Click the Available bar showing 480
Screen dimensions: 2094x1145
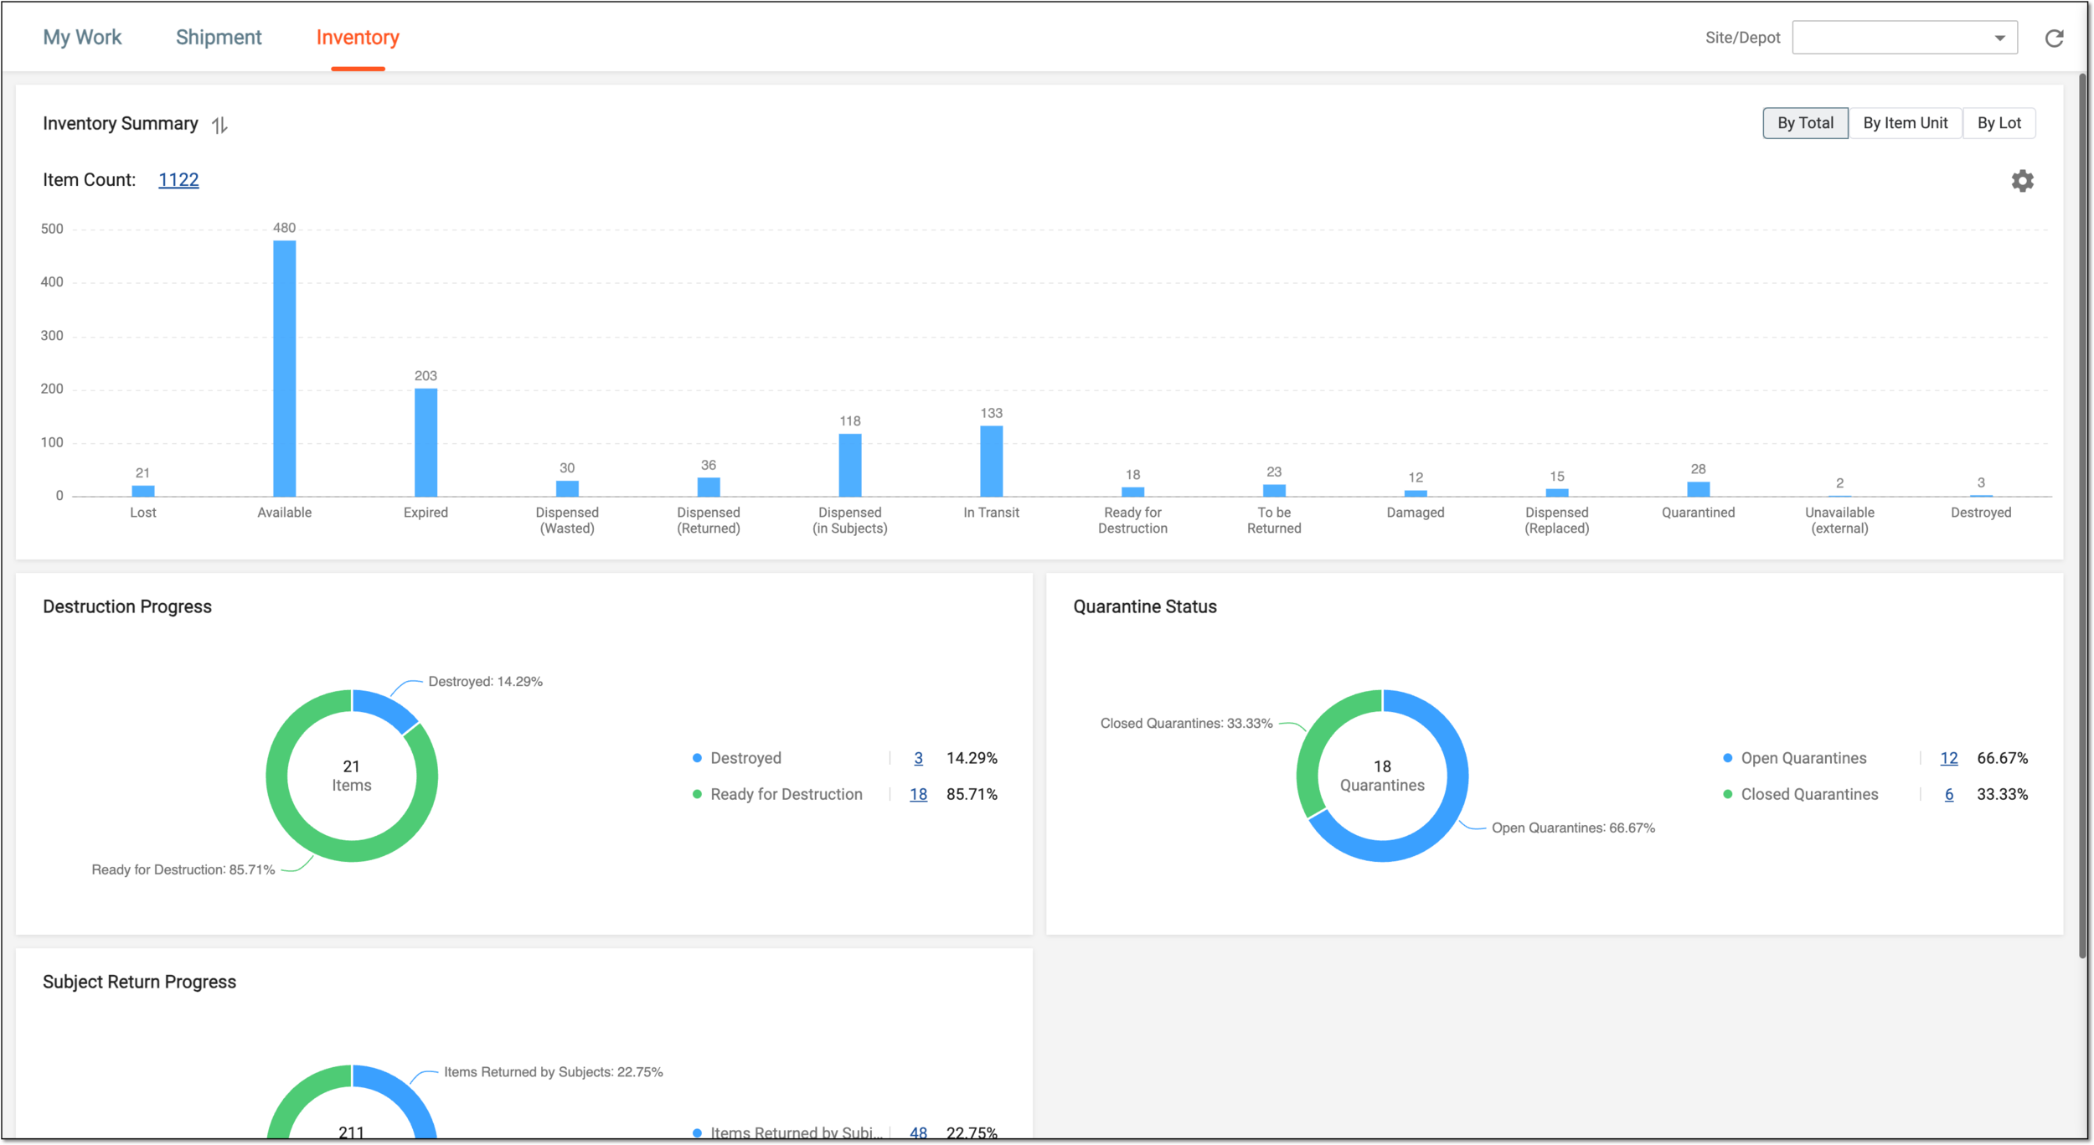click(285, 369)
